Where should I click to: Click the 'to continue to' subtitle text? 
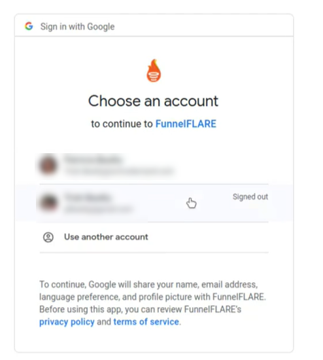(122, 124)
